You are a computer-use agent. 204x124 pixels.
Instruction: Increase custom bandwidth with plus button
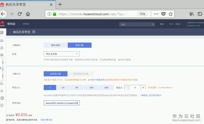coord(143,87)
